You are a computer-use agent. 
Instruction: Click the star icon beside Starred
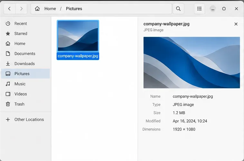[8, 33]
